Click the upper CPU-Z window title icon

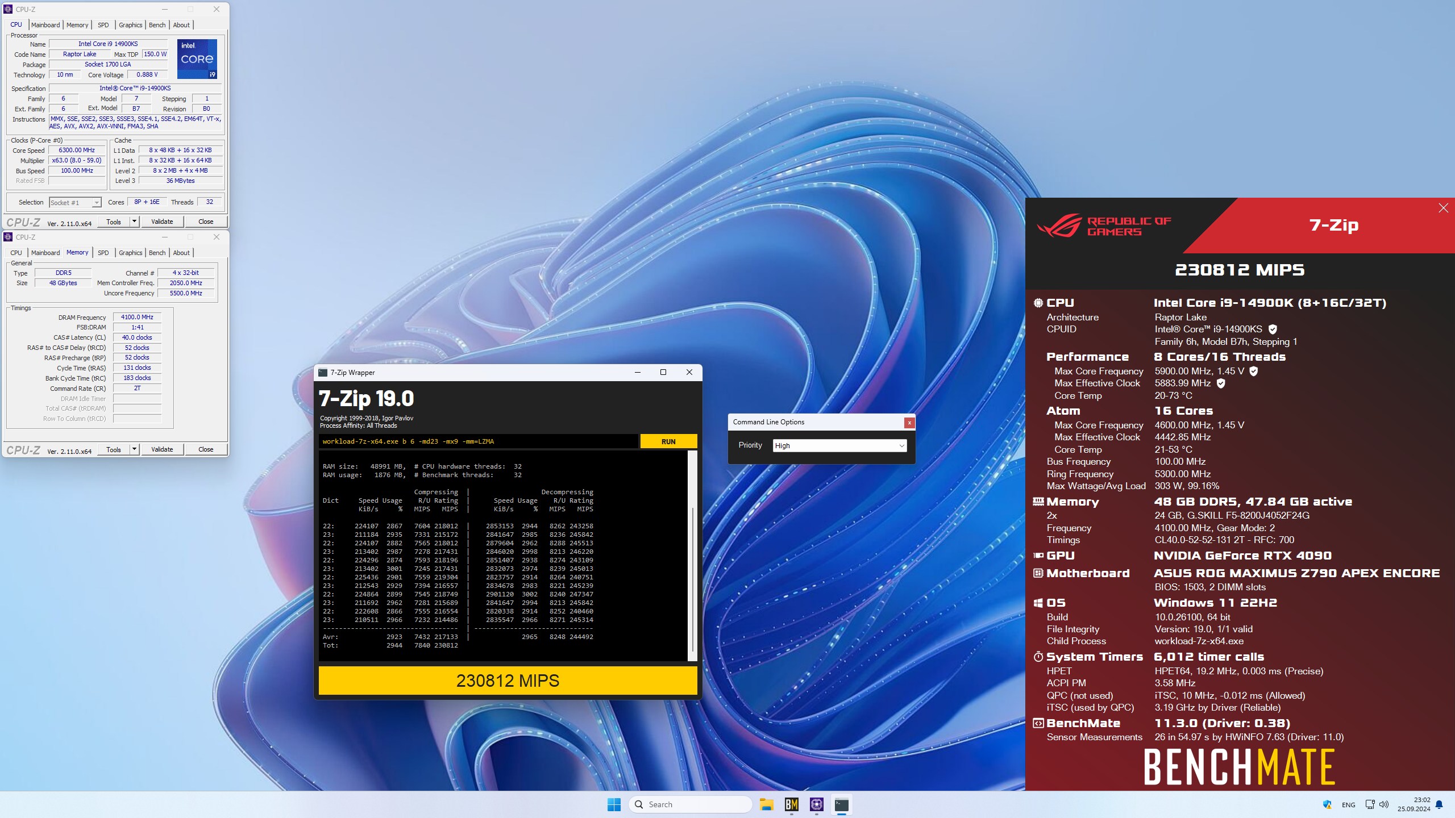(x=8, y=10)
